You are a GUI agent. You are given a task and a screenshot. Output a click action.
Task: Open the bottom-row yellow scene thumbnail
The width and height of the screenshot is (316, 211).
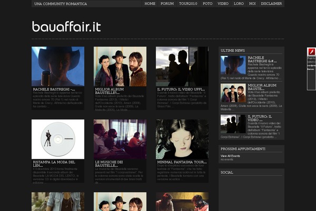pos(182,202)
